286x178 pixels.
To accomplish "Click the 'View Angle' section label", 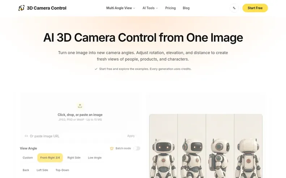I will click(x=29, y=148).
